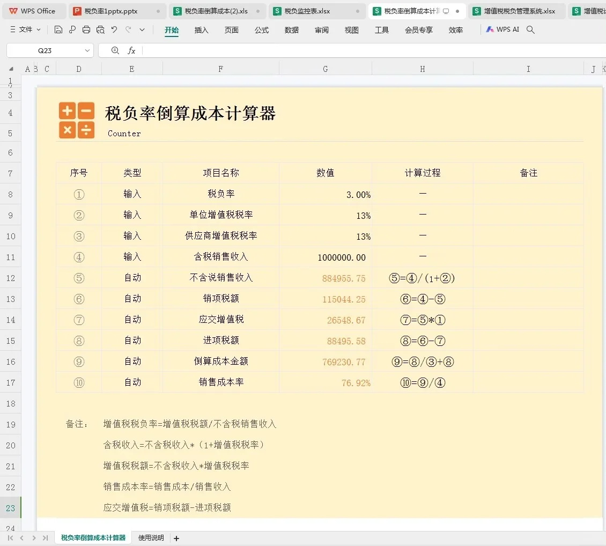Screen dimensions: 606x546
Task: Click the 单位增值税税率 label cell
Action: point(220,215)
